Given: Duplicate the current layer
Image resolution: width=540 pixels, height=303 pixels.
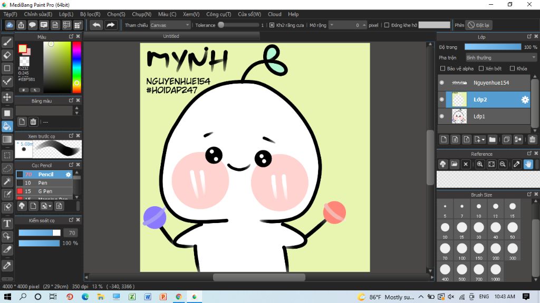Looking at the screenshot, I should [x=507, y=139].
